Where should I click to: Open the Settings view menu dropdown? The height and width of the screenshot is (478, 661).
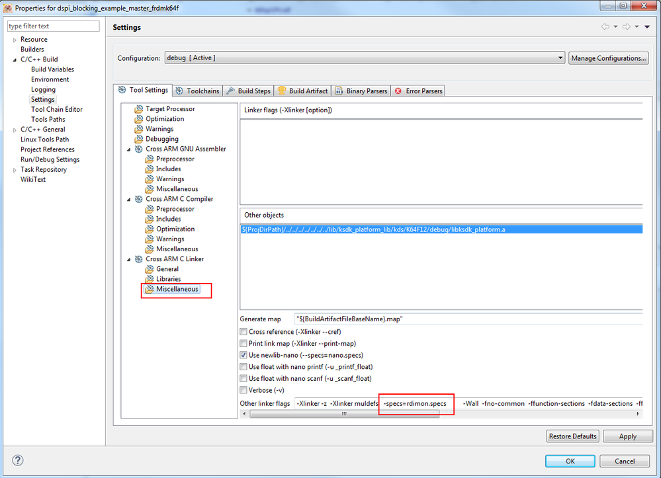coord(647,27)
